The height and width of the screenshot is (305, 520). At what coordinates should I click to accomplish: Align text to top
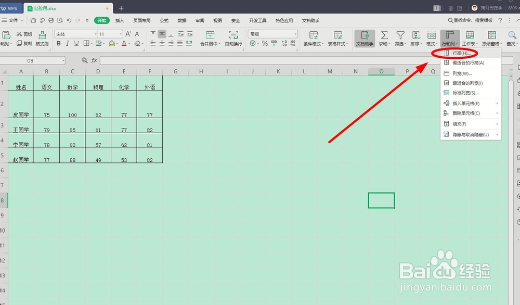coord(153,34)
